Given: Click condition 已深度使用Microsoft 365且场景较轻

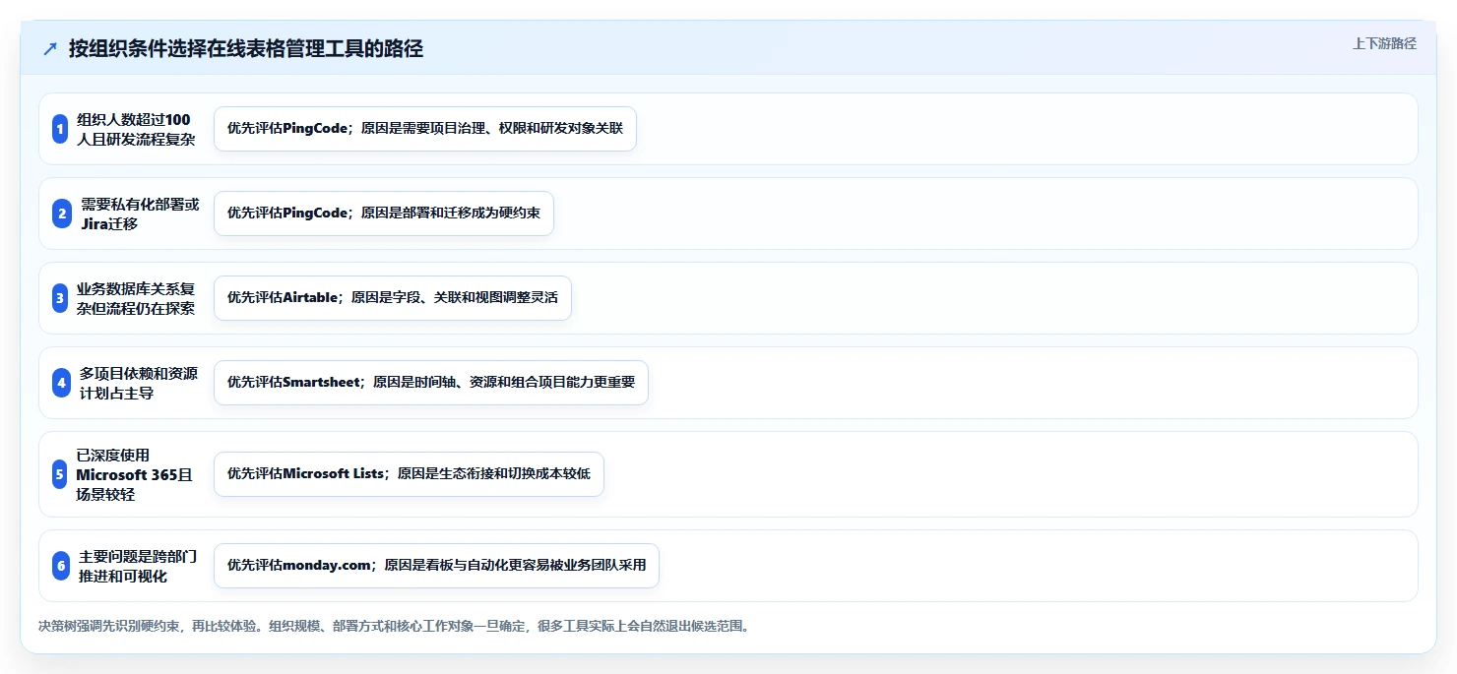Looking at the screenshot, I should pyautogui.click(x=135, y=474).
